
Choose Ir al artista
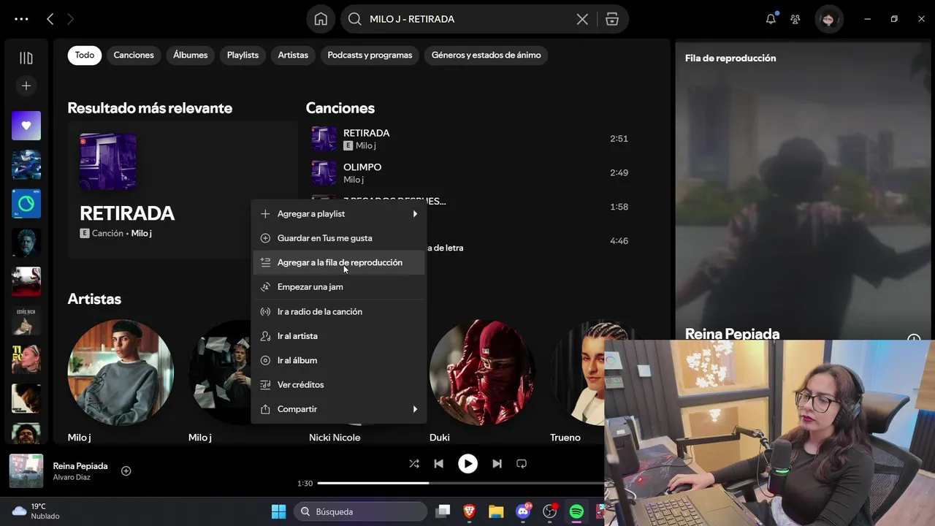tap(339, 336)
